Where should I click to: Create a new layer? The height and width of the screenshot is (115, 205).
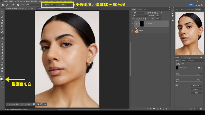(163, 109)
